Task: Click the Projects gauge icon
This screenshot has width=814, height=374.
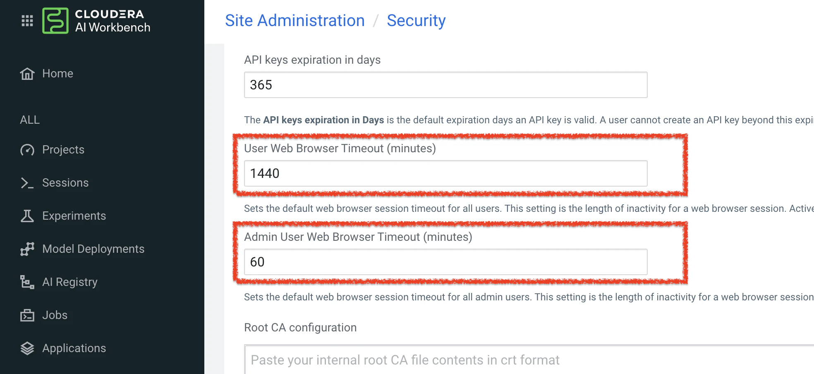Action: 27,150
